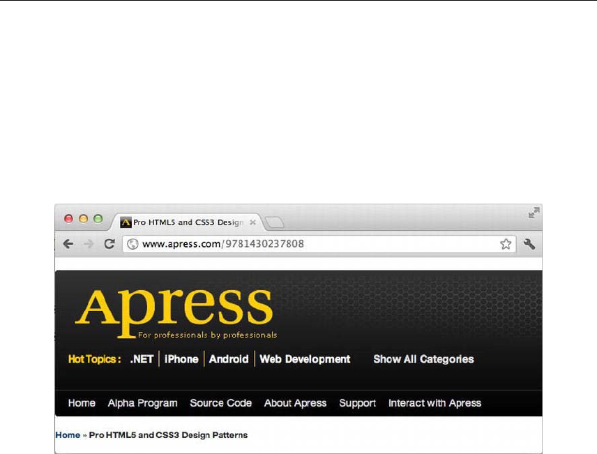Image resolution: width=597 pixels, height=454 pixels.
Task: Click the Pro HTML5 and CSS3 Design Patterns breadcrumb text
Action: (x=168, y=435)
